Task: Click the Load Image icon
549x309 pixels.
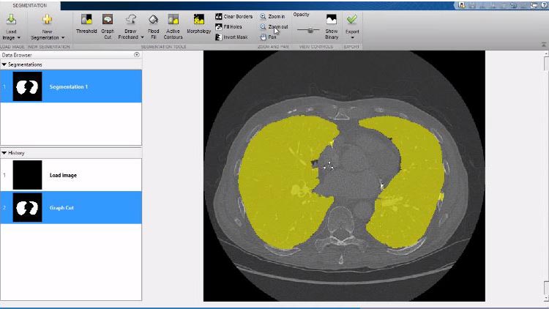Action: point(11,21)
